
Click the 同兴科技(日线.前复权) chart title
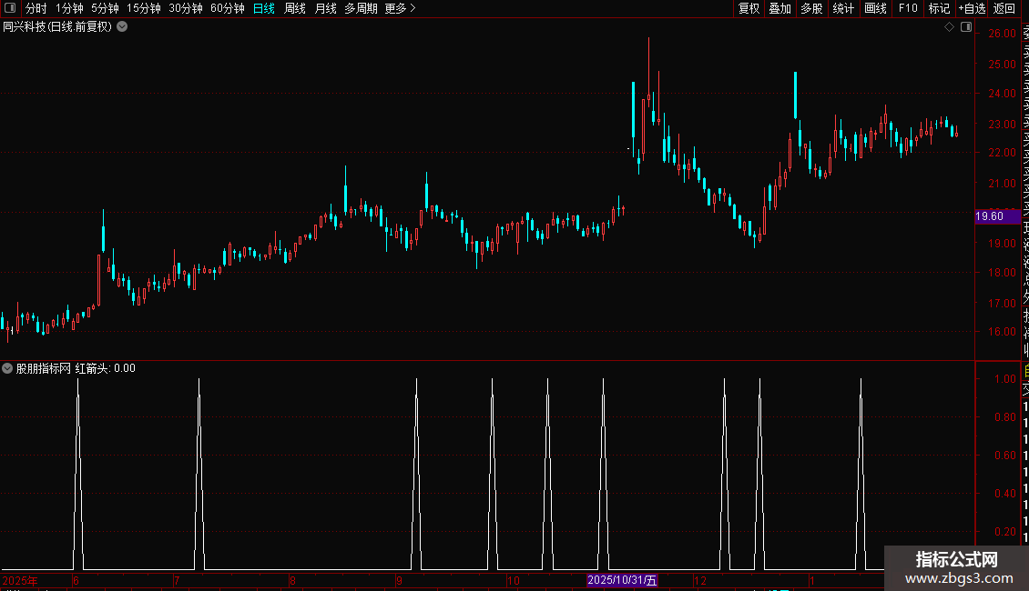(x=57, y=27)
